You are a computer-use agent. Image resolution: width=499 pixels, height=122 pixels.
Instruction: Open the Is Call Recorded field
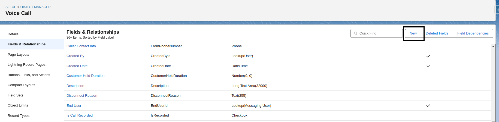tap(80, 115)
